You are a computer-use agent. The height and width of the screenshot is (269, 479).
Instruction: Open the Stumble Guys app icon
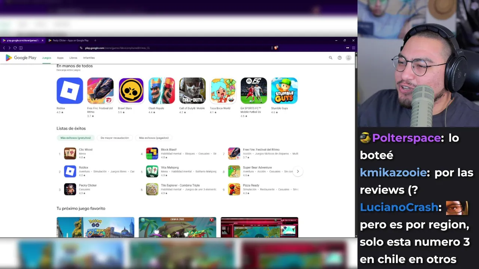pos(284,90)
